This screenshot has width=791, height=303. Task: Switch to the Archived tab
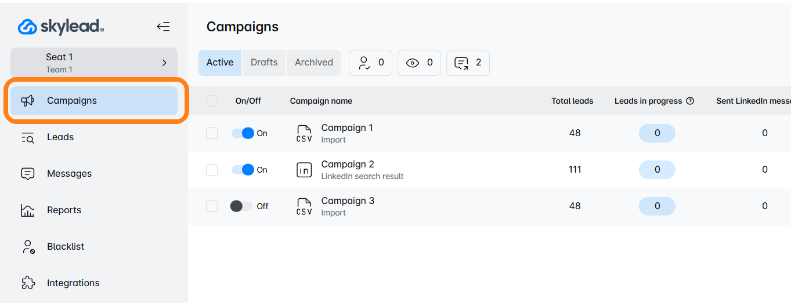313,63
